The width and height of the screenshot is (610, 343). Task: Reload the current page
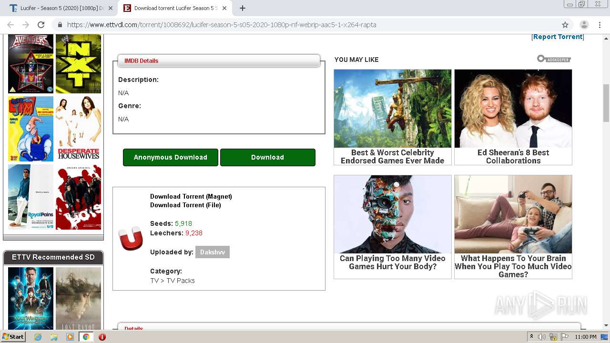click(41, 25)
